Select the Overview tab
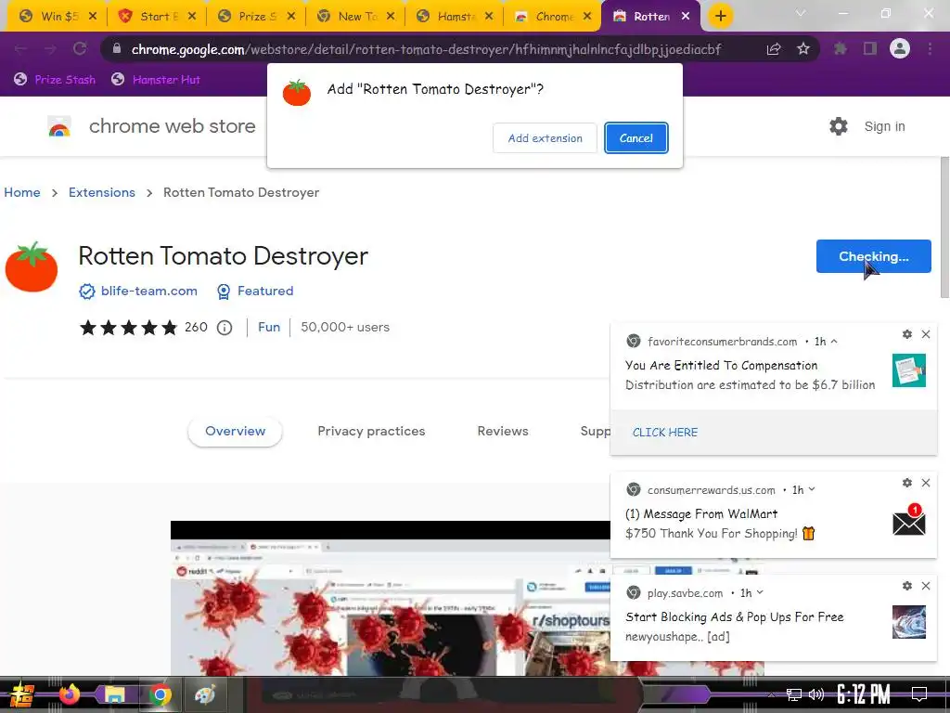This screenshot has width=950, height=713. coord(235,431)
